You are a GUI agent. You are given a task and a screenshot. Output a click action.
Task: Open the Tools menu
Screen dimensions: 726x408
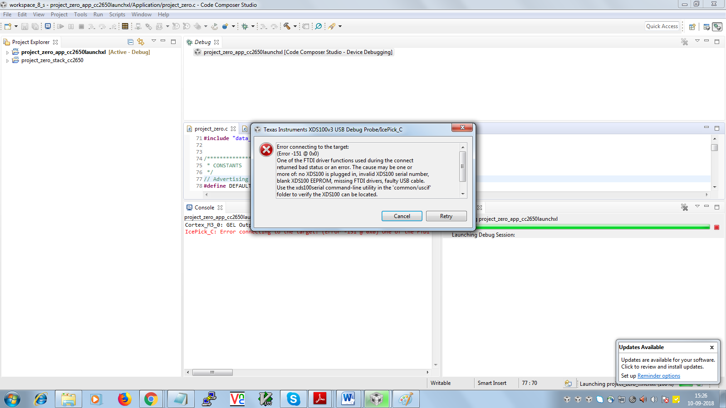click(x=80, y=15)
